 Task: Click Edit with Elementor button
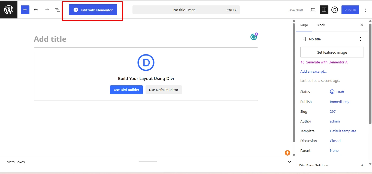(93, 10)
